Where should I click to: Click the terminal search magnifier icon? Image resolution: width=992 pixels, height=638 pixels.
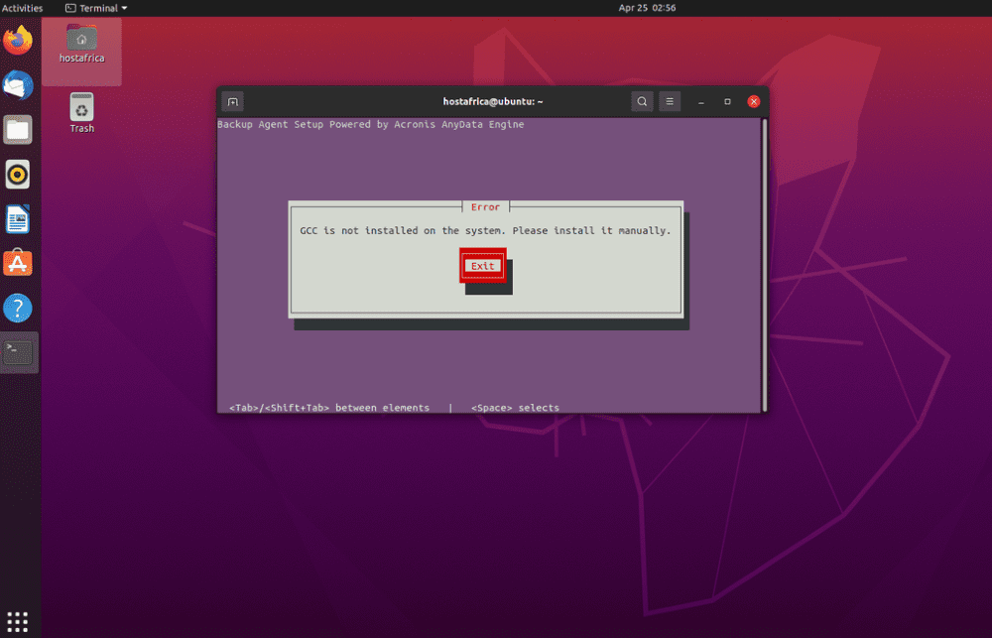(642, 101)
